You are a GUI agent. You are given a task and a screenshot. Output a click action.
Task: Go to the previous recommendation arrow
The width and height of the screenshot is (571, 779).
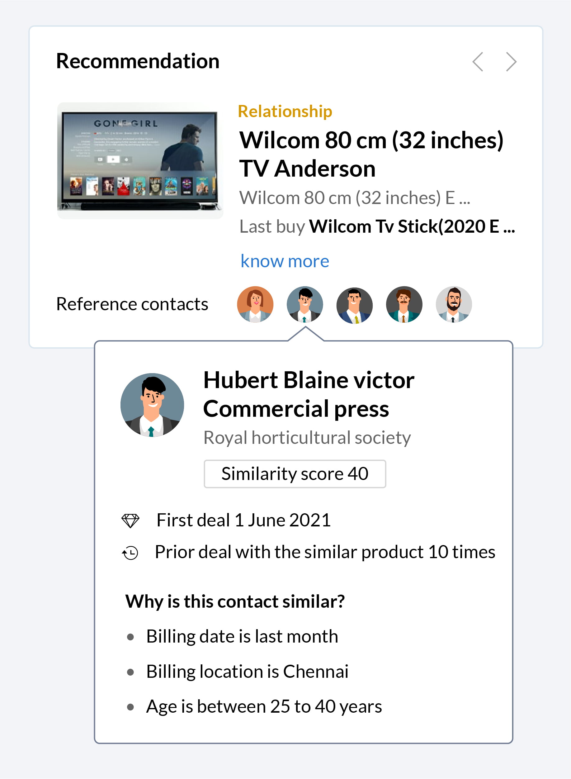pyautogui.click(x=478, y=62)
